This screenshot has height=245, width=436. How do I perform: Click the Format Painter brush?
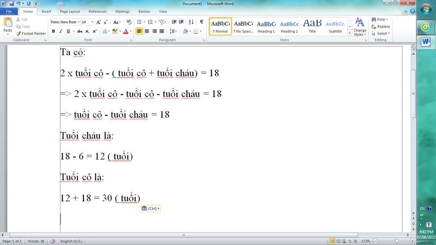click(x=31, y=34)
